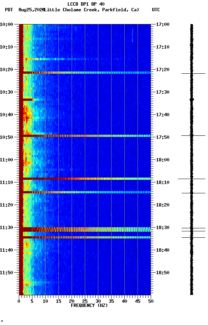The width and height of the screenshot is (208, 325).
Task: Click the '10:30' PDT time label
Action: 6,92
